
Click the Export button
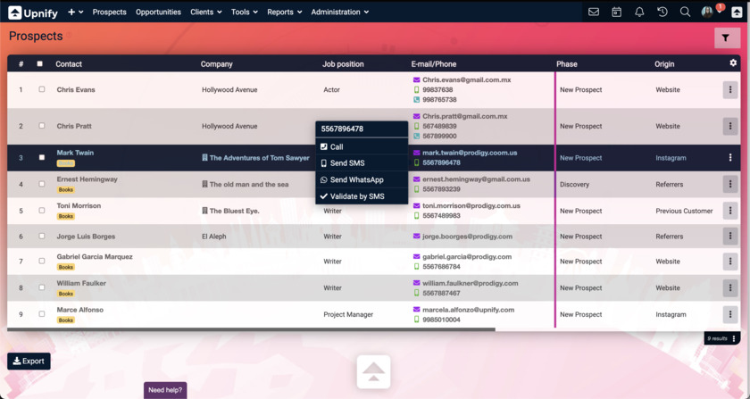point(29,361)
